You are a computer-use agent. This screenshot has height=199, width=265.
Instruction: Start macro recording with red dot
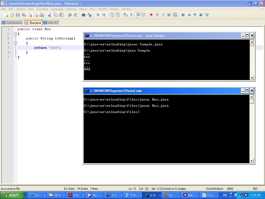coord(151,15)
